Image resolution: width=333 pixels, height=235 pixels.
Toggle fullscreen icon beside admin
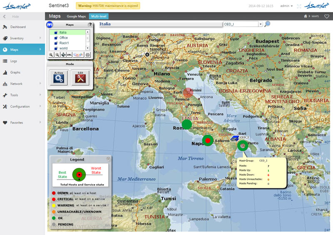[x=299, y=6]
